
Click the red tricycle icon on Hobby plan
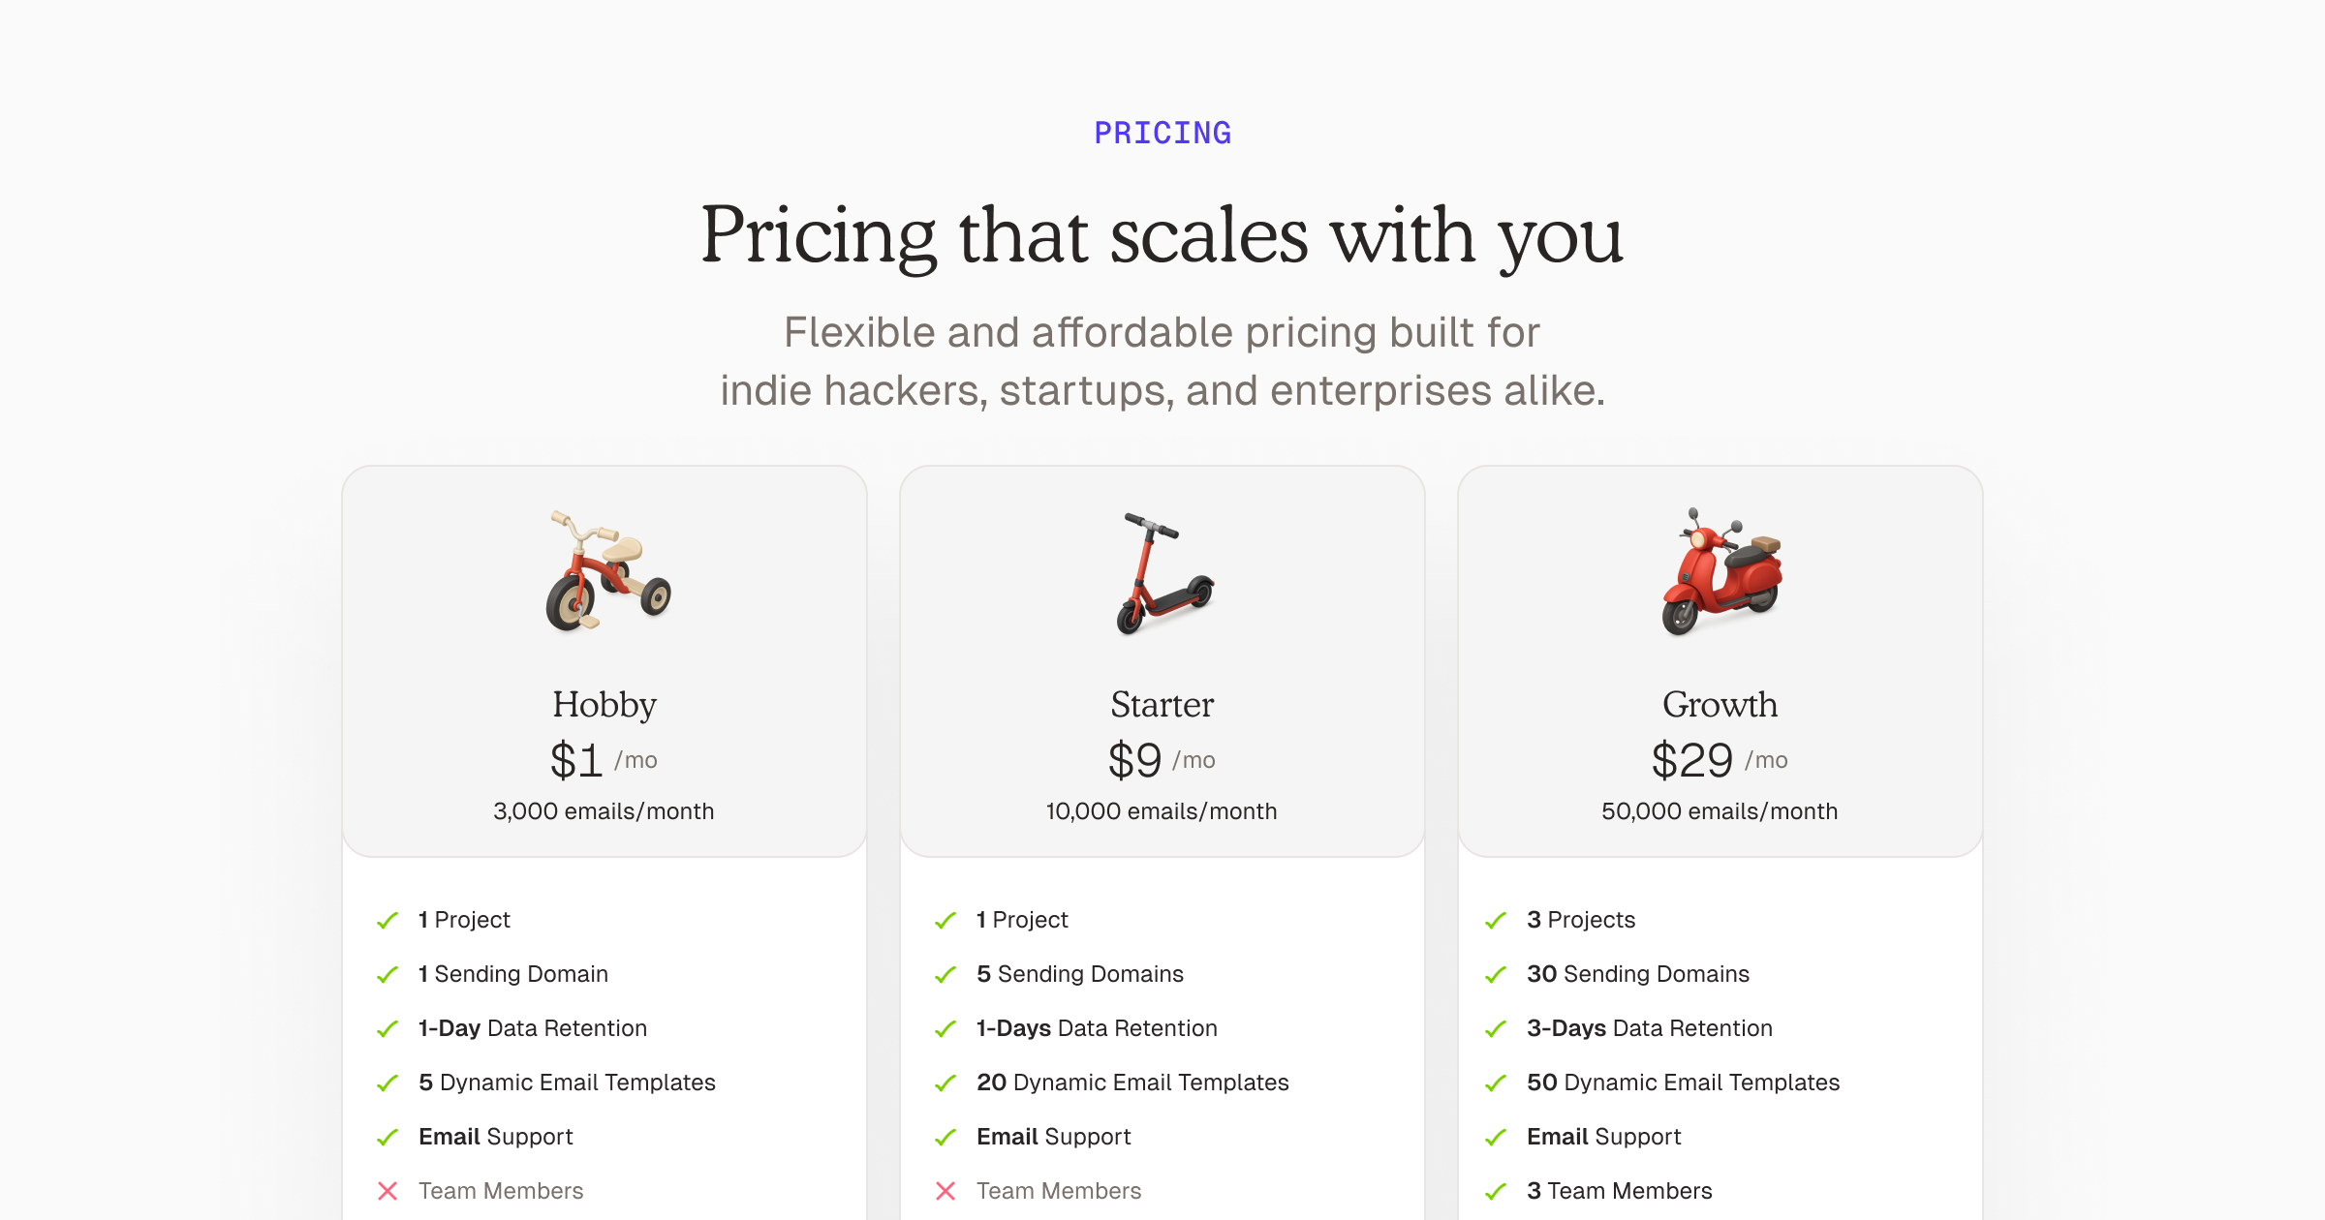pos(607,571)
